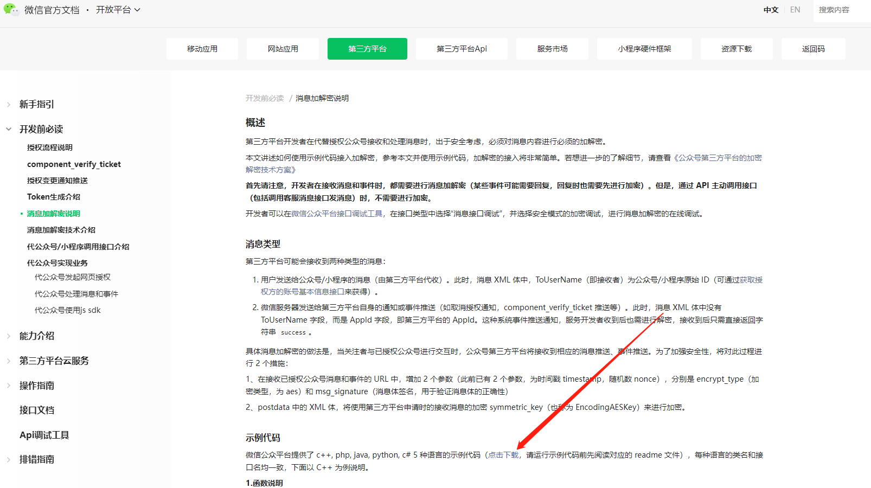Open 代公众号实现业务 in the sidebar

57,263
